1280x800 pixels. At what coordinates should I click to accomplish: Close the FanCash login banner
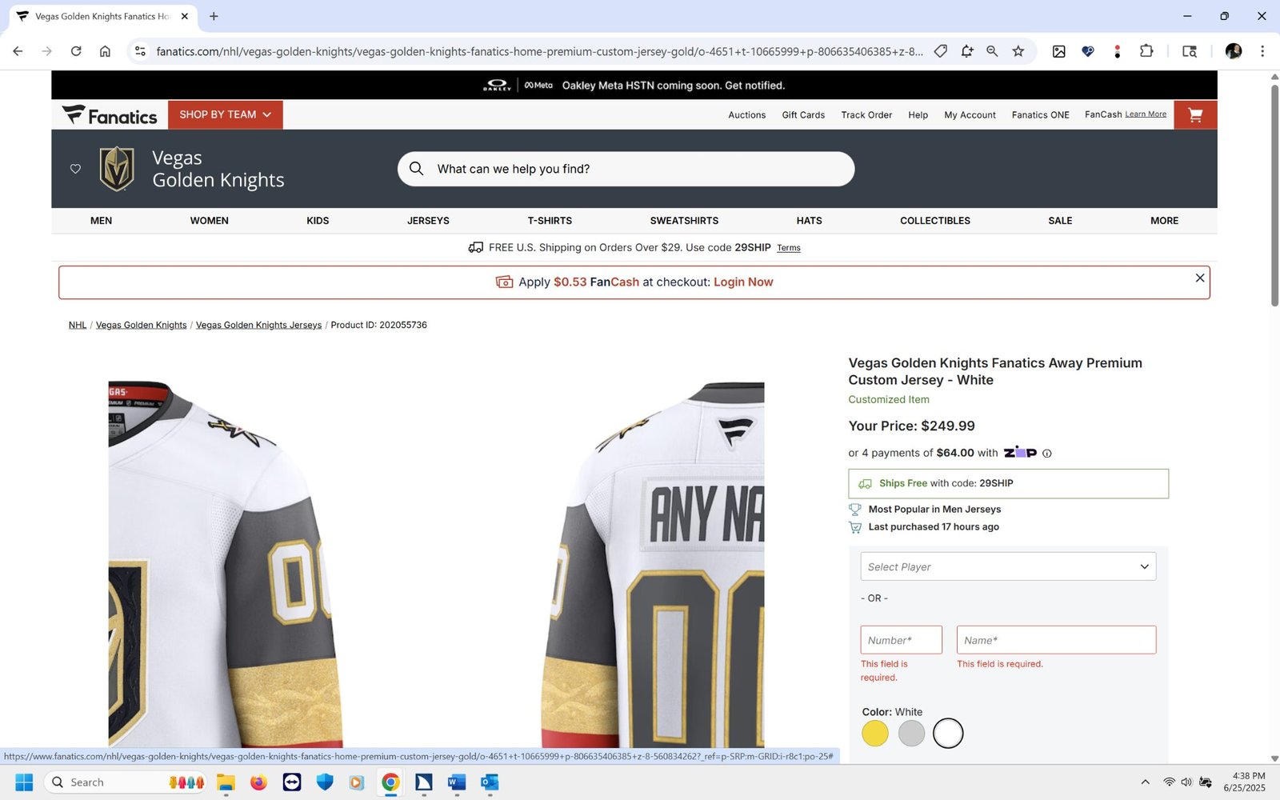[1199, 278]
